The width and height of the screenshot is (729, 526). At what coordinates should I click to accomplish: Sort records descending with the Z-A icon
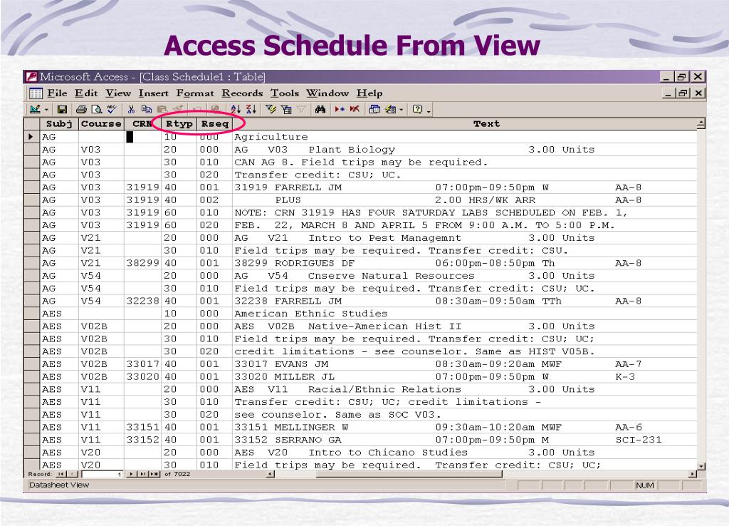[251, 109]
